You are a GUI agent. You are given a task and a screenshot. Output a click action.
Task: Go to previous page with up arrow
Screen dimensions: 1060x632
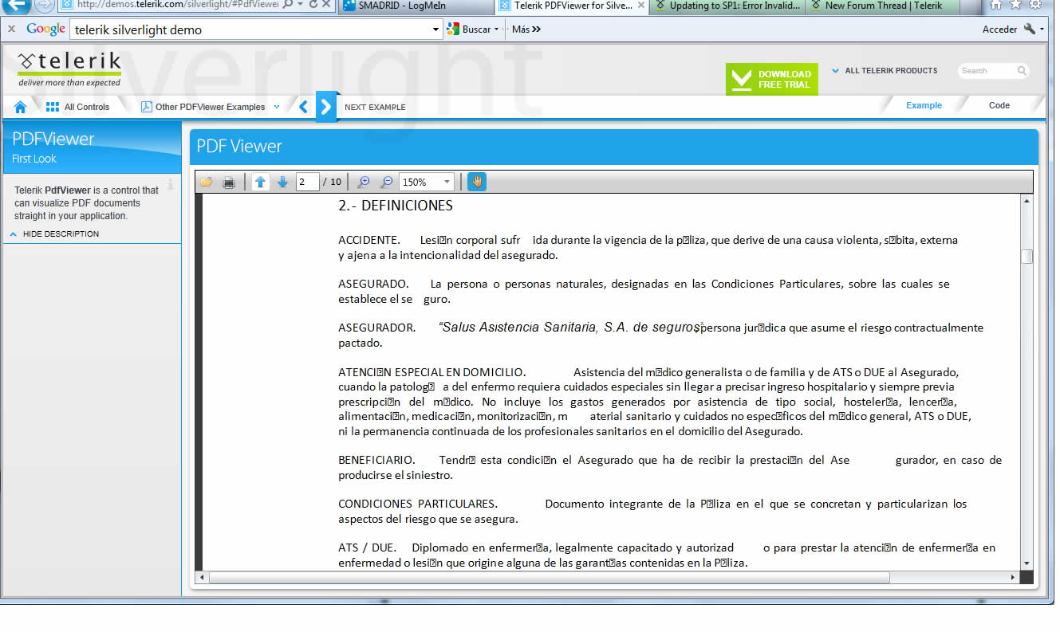pos(260,182)
